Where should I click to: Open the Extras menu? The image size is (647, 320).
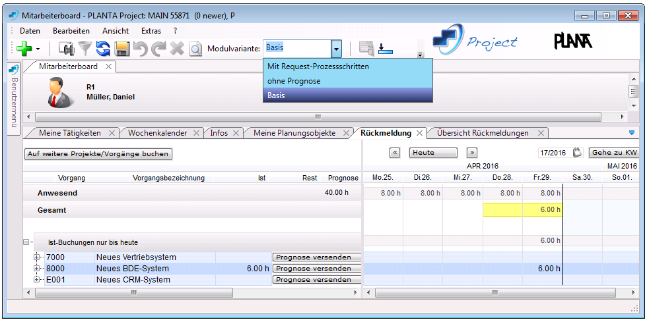tap(151, 31)
